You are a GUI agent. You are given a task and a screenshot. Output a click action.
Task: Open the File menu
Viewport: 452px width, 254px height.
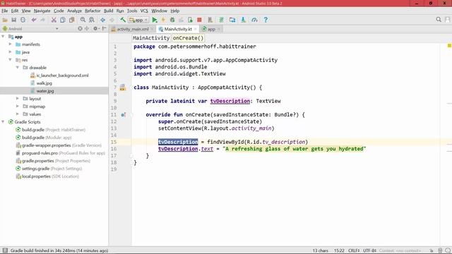click(x=5, y=11)
